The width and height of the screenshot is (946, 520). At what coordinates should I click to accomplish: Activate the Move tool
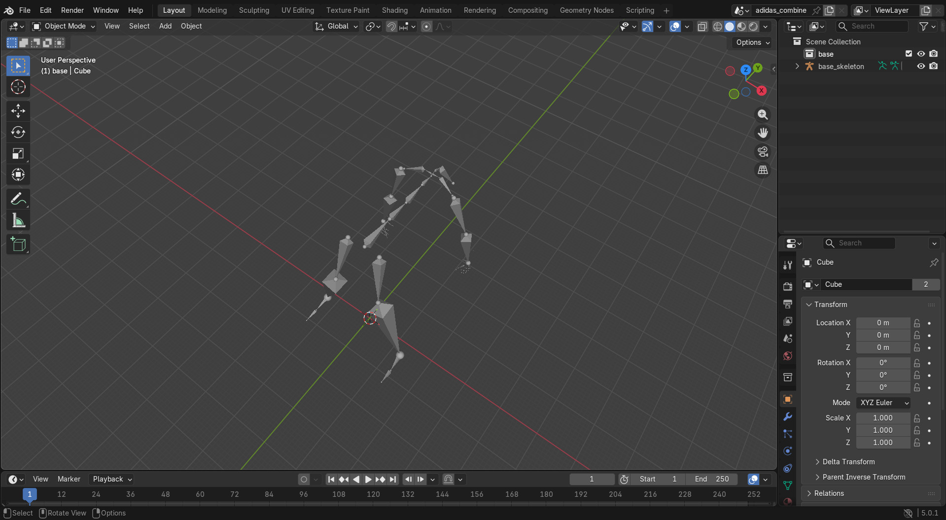pyautogui.click(x=18, y=111)
